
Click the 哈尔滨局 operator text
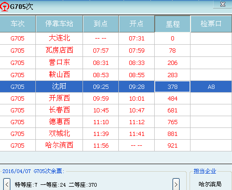click(x=210, y=184)
